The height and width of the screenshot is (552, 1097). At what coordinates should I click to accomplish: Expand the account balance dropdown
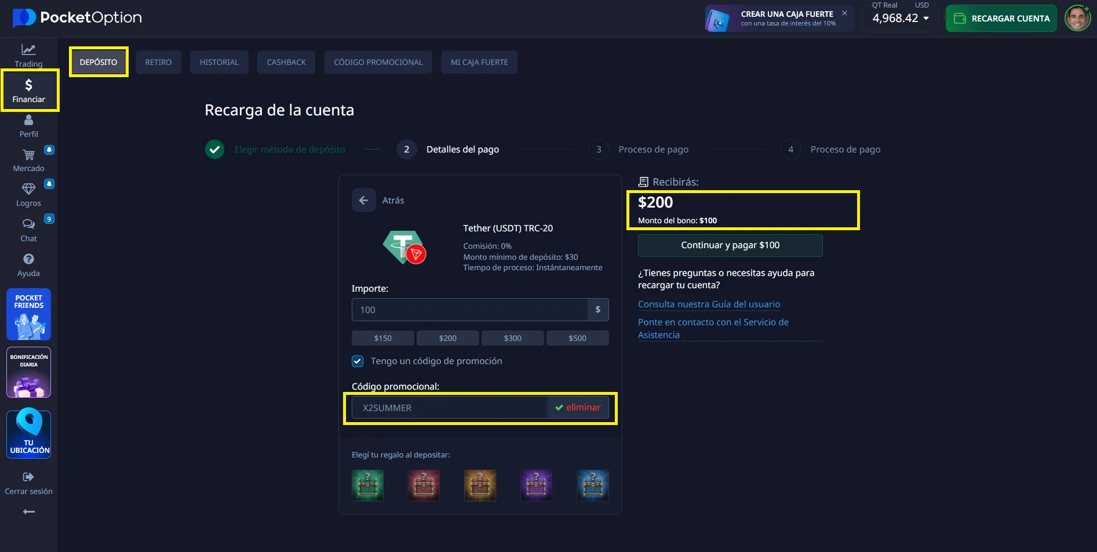pos(926,18)
